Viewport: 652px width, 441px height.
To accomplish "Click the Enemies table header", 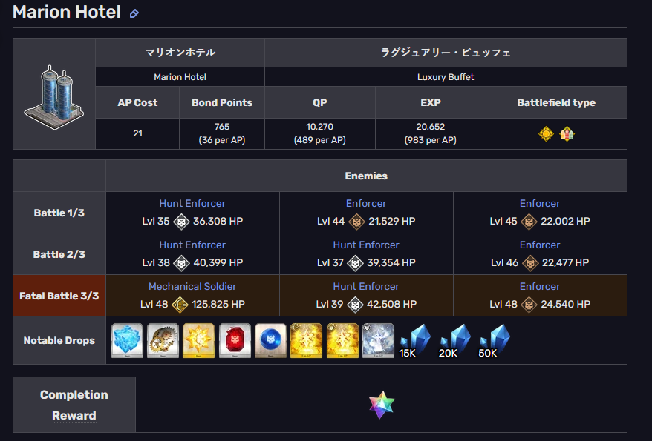I will pos(366,176).
